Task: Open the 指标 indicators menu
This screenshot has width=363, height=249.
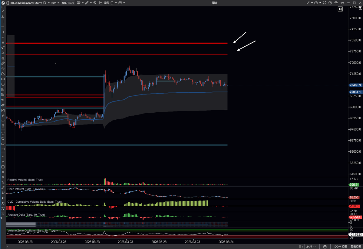Action: (104, 3)
